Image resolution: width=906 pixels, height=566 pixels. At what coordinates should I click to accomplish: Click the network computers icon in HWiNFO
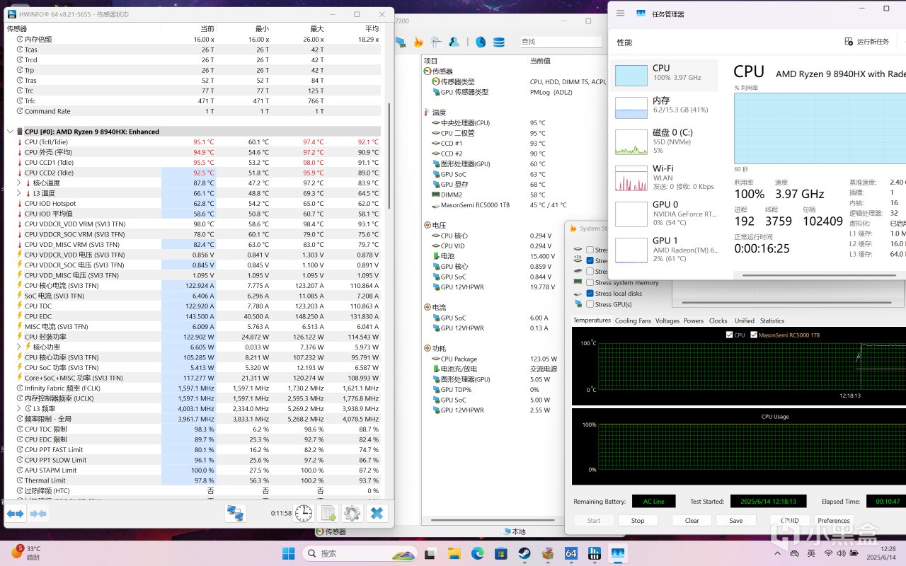[x=235, y=513]
